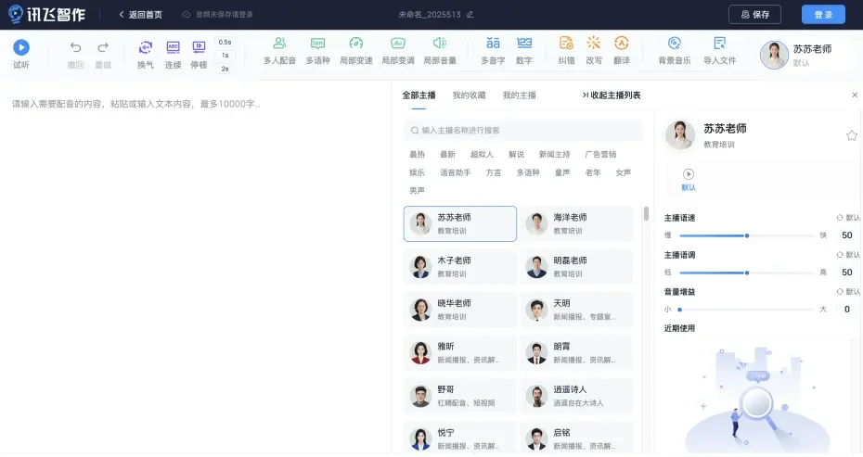
Task: Choose the 2s pause duration
Action: 225,69
